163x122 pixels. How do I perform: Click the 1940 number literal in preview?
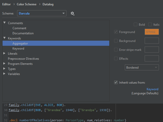point(69,110)
